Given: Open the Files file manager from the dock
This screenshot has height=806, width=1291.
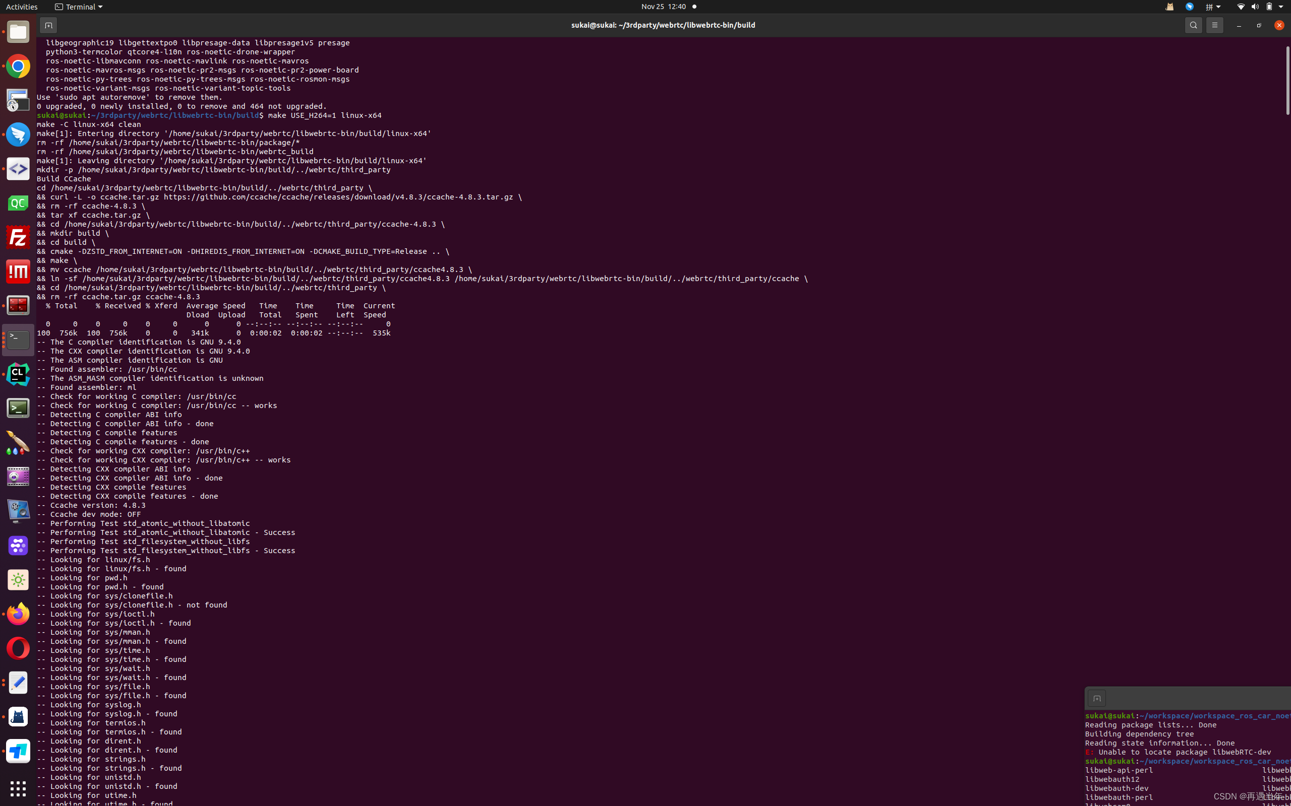Looking at the screenshot, I should pos(18,32).
